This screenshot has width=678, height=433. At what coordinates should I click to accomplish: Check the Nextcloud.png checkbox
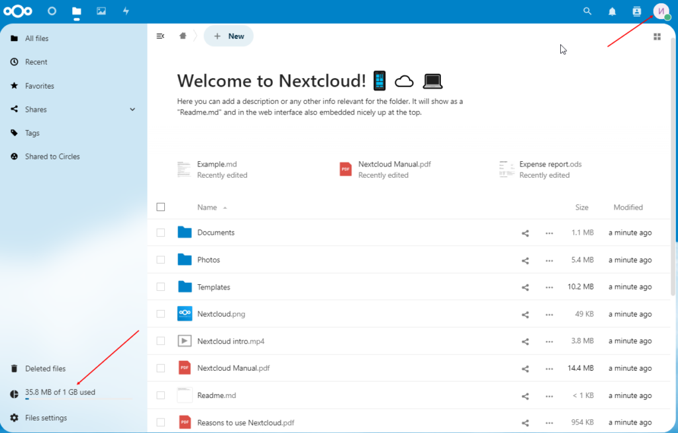click(161, 314)
